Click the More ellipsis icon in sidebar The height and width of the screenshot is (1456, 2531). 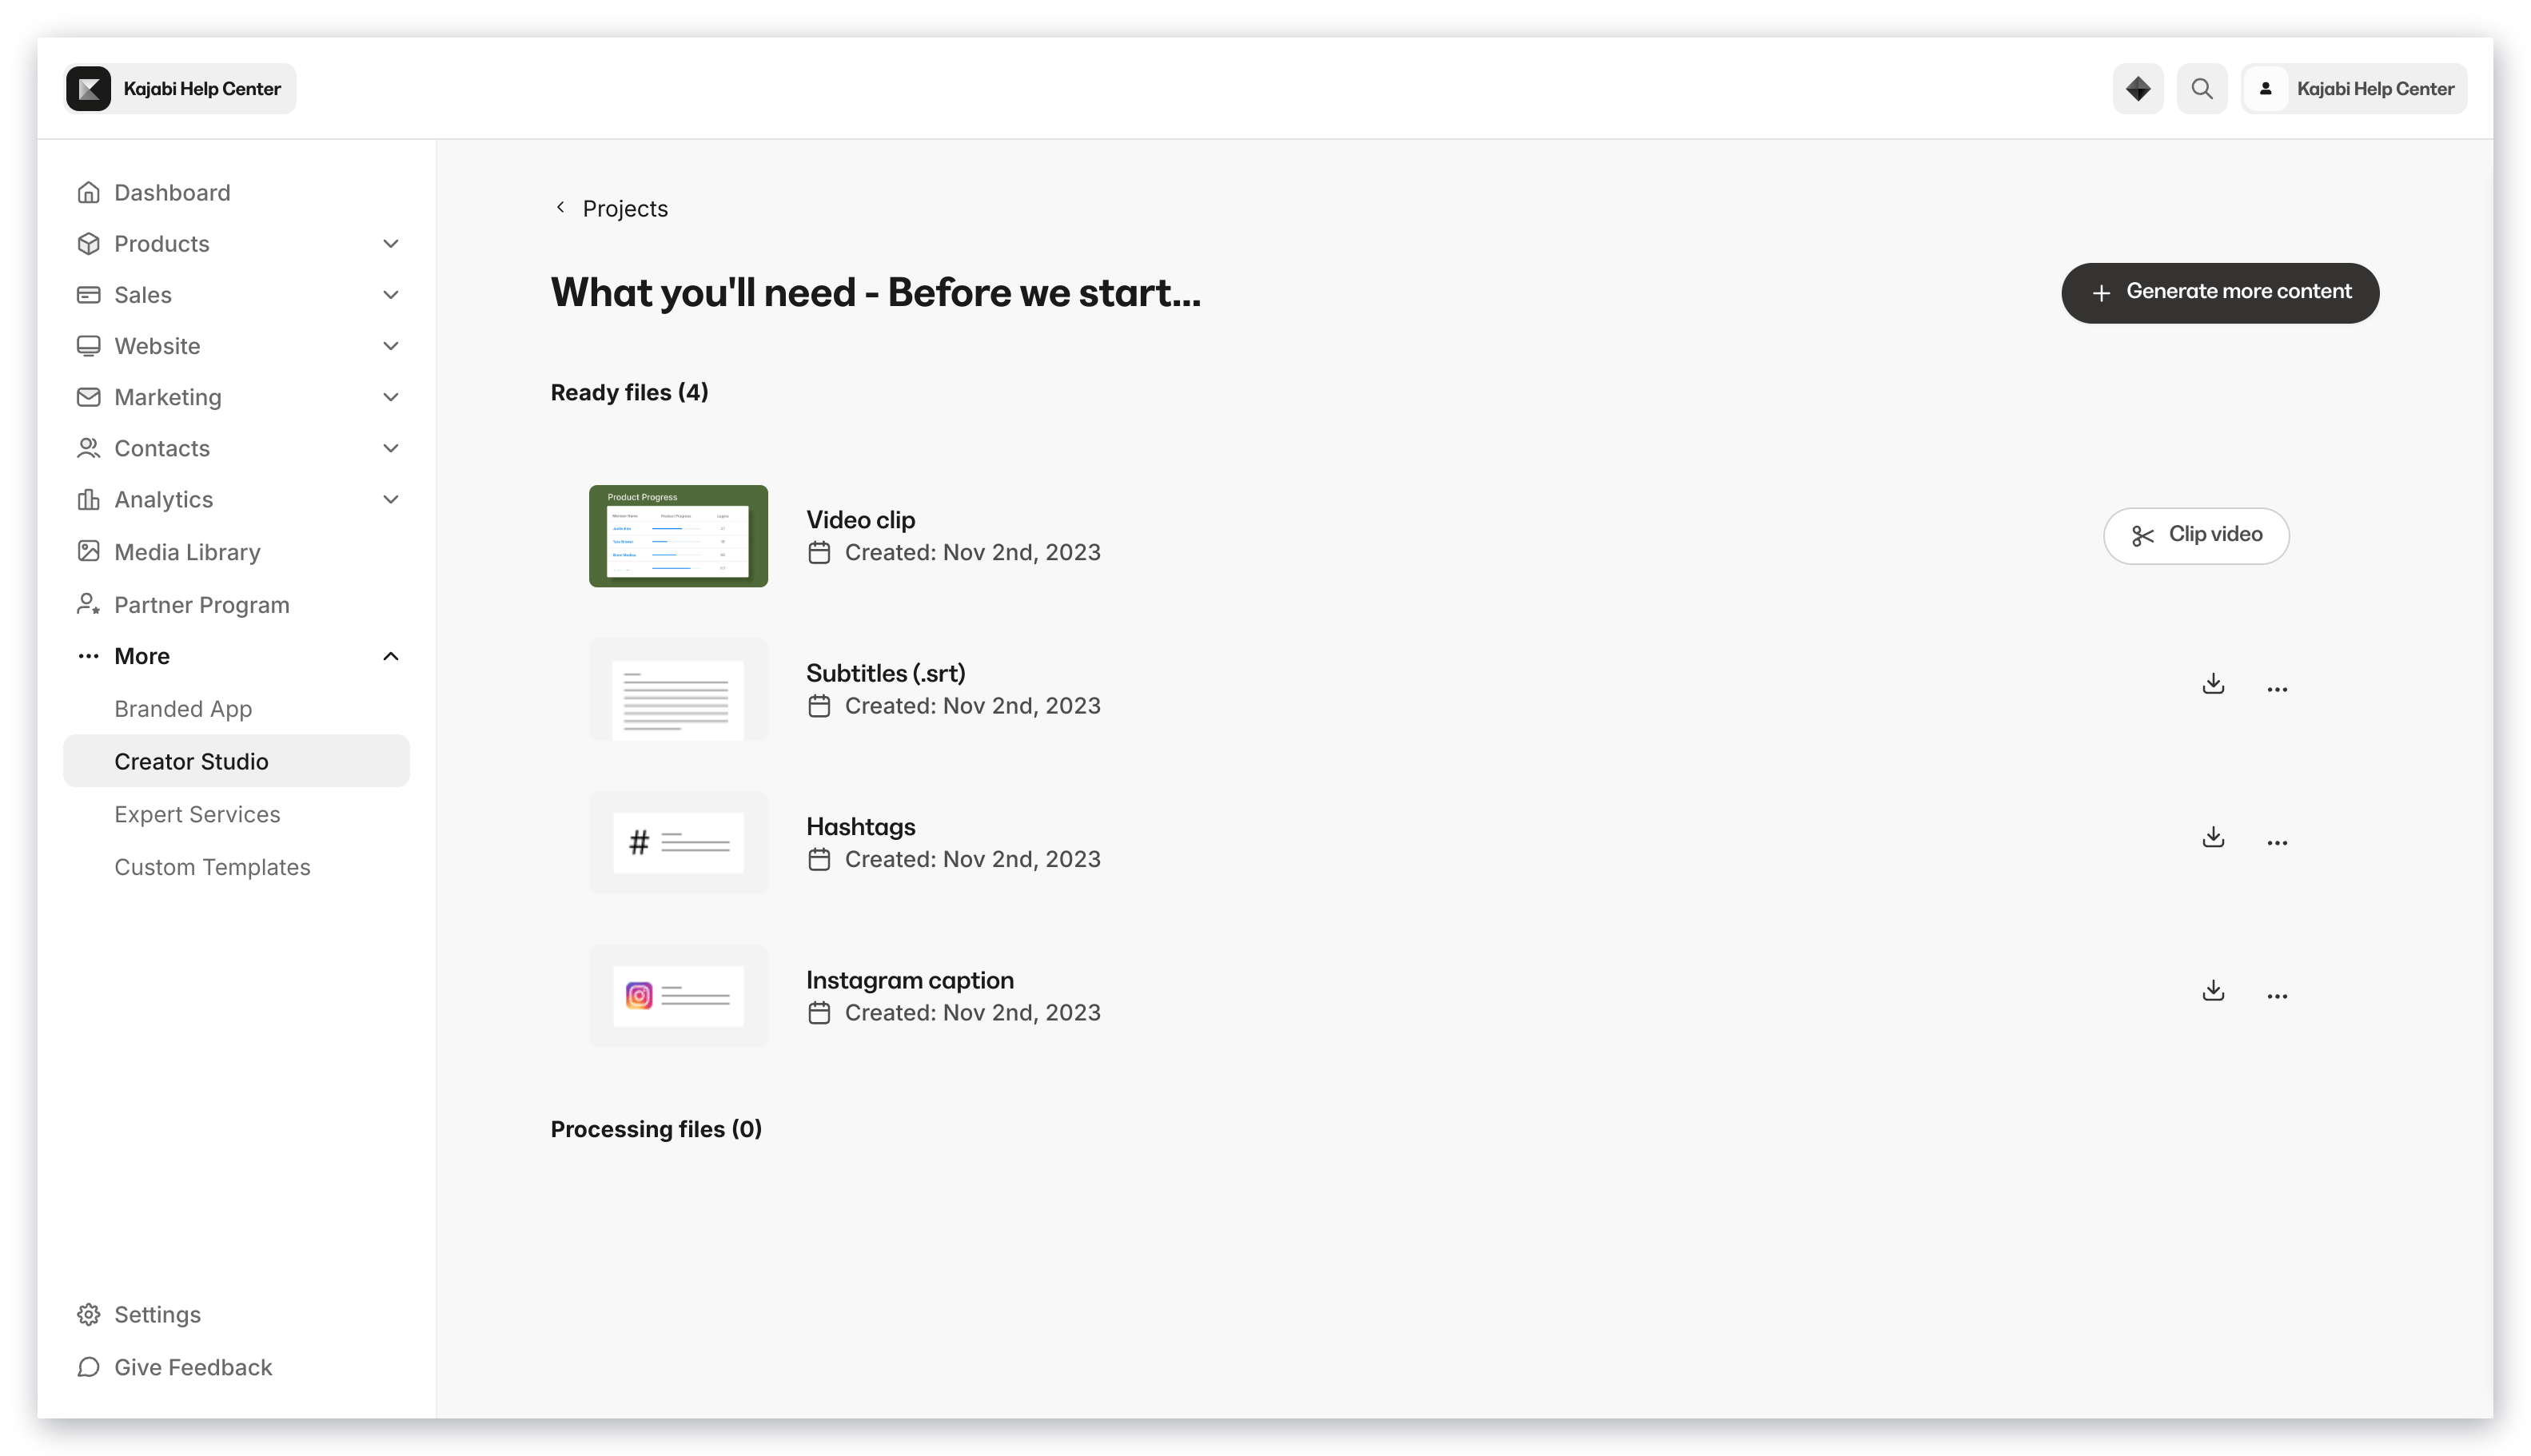tap(88, 656)
